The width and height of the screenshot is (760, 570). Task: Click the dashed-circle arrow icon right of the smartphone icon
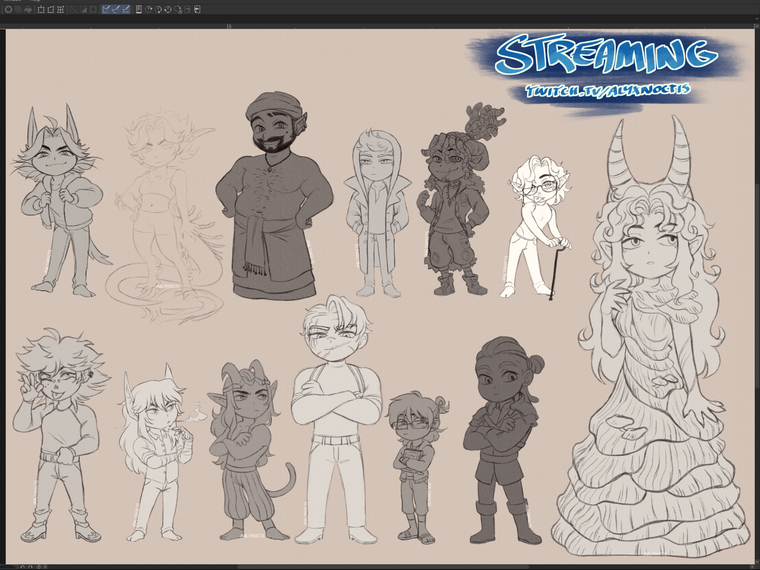[148, 9]
